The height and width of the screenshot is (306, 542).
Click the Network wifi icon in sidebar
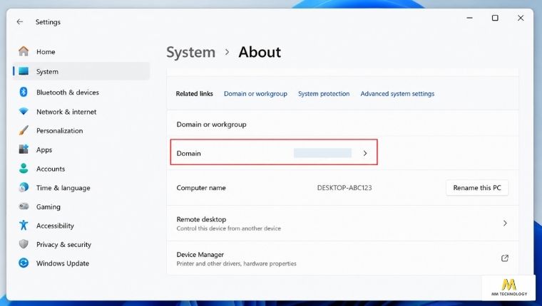coord(24,112)
